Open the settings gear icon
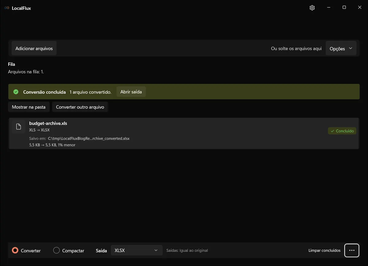Screen dimensions: 368x266 click(x=312, y=8)
